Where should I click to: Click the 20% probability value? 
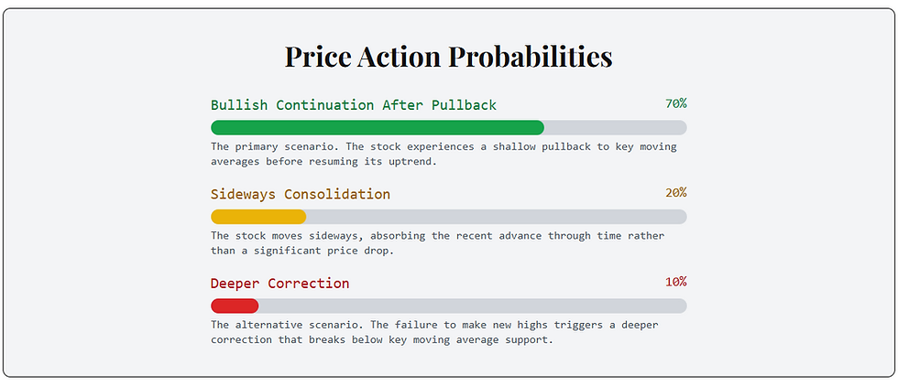coord(676,193)
